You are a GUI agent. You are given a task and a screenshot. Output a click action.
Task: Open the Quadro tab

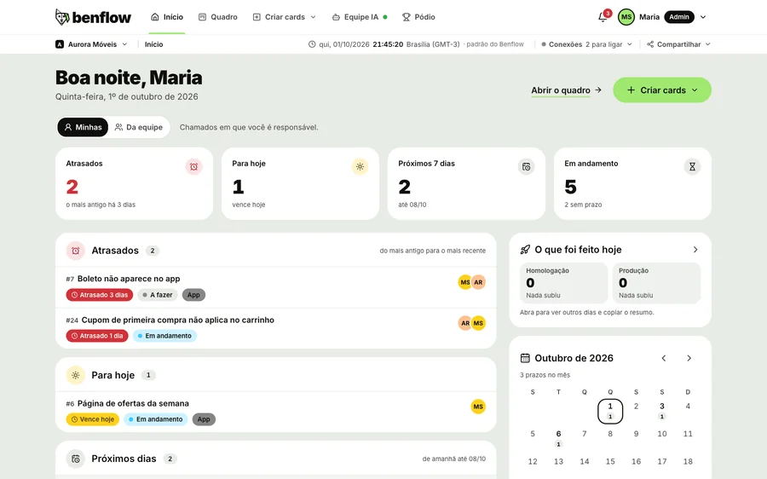217,17
